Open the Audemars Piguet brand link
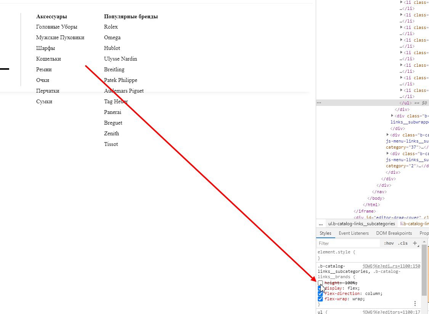This screenshot has height=314, width=429. [x=124, y=91]
